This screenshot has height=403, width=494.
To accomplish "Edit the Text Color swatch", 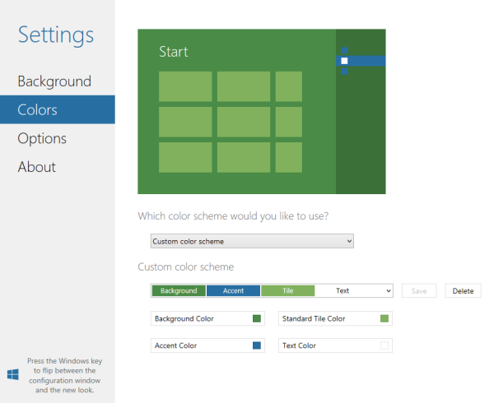I will (384, 345).
